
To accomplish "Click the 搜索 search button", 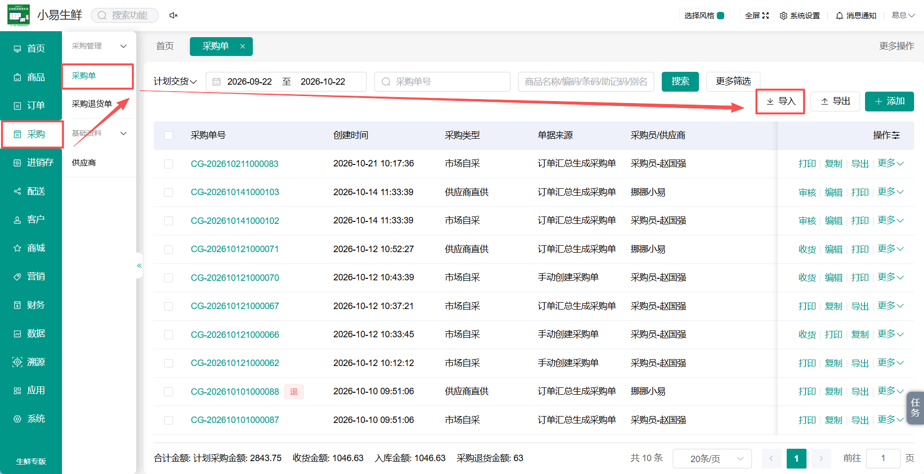I will 680,81.
